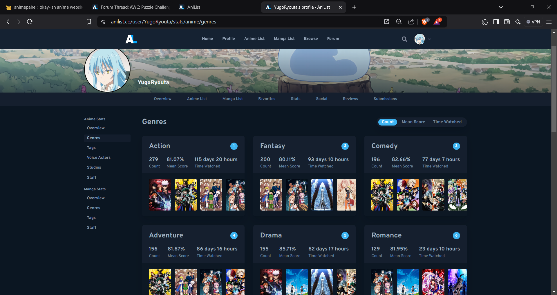Switch to the Favorites profile tab
Viewport: 557px width, 295px height.
click(267, 99)
